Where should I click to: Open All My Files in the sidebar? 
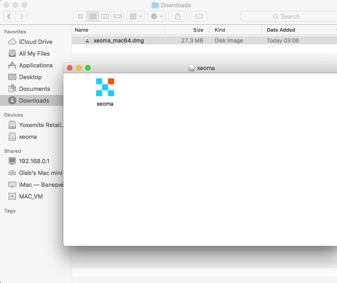coord(34,53)
